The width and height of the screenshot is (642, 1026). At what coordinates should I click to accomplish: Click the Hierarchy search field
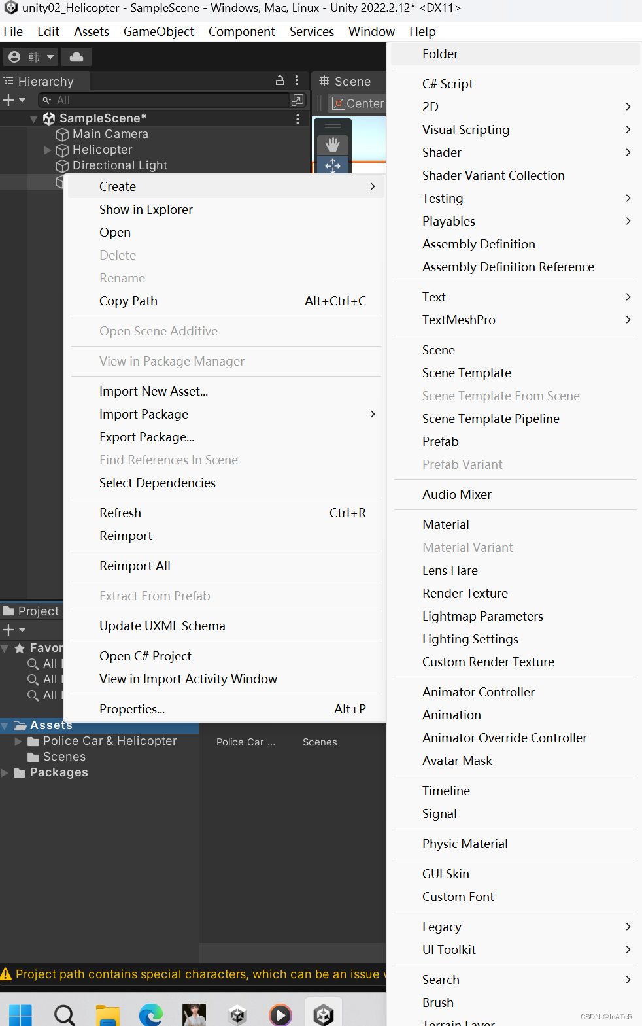tap(163, 100)
